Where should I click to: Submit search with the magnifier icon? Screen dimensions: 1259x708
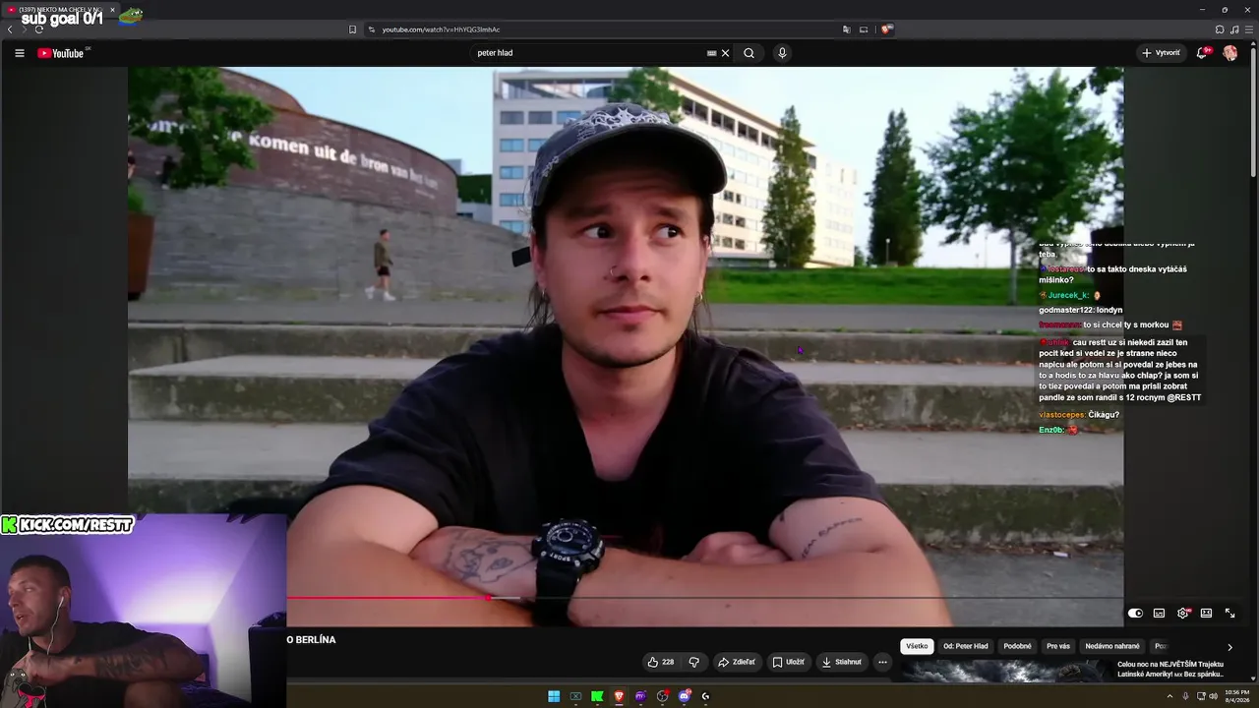(x=749, y=53)
